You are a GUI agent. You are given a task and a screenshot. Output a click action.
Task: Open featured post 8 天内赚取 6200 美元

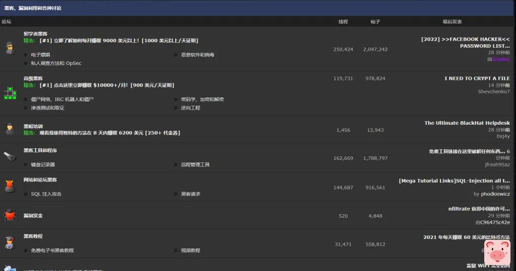[109, 133]
